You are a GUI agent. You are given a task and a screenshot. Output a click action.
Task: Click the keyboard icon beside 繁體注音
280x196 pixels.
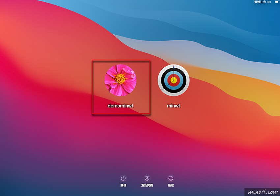[269, 2]
